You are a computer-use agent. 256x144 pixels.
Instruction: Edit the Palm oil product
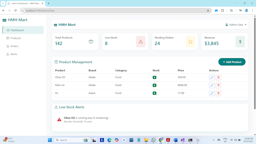[x=212, y=85]
